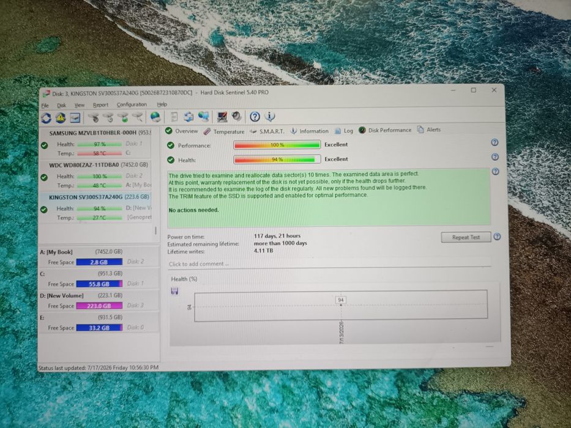This screenshot has height=428, width=571.
Task: Open the Configuration menu
Action: [x=132, y=105]
